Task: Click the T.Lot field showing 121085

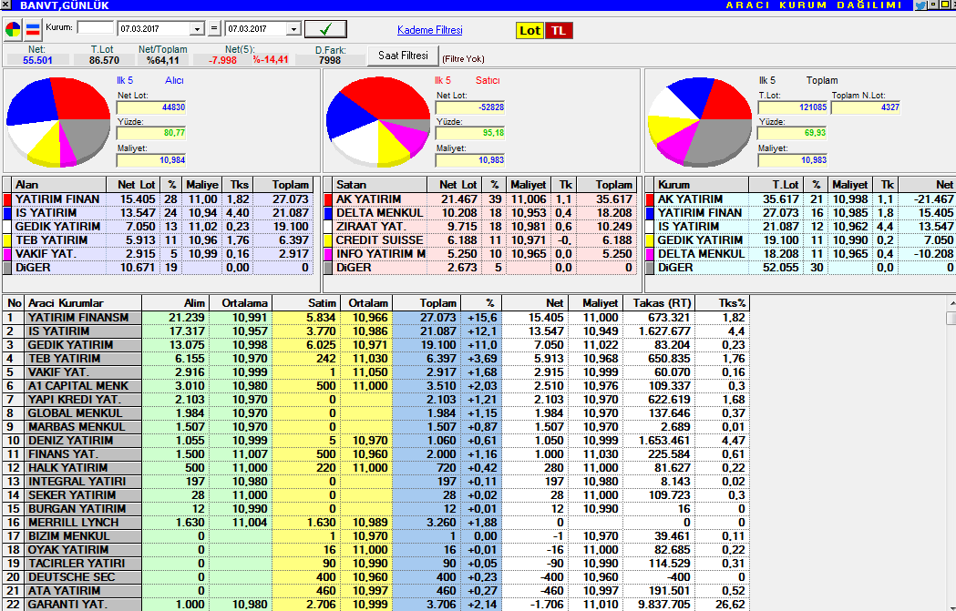Action: (793, 107)
